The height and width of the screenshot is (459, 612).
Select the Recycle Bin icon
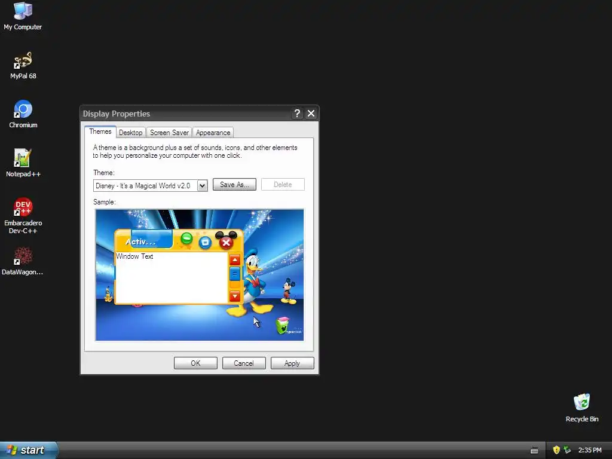tap(582, 408)
